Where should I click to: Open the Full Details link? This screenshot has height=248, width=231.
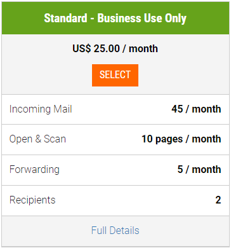click(x=115, y=230)
